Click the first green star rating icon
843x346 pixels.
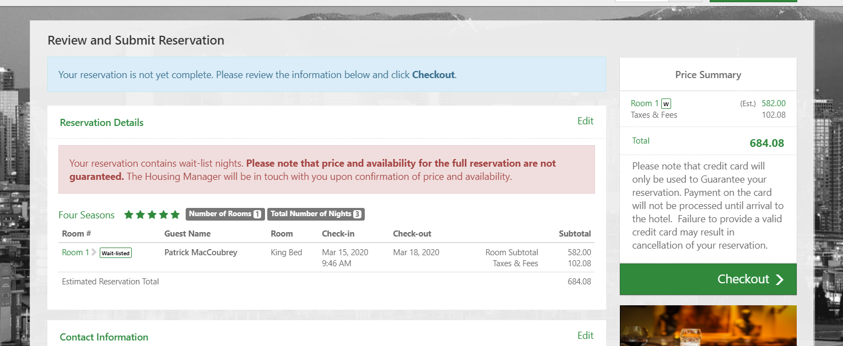(x=129, y=215)
